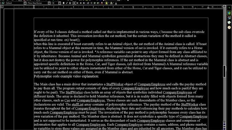Justify the text alignment

pyautogui.click(x=84, y=3)
